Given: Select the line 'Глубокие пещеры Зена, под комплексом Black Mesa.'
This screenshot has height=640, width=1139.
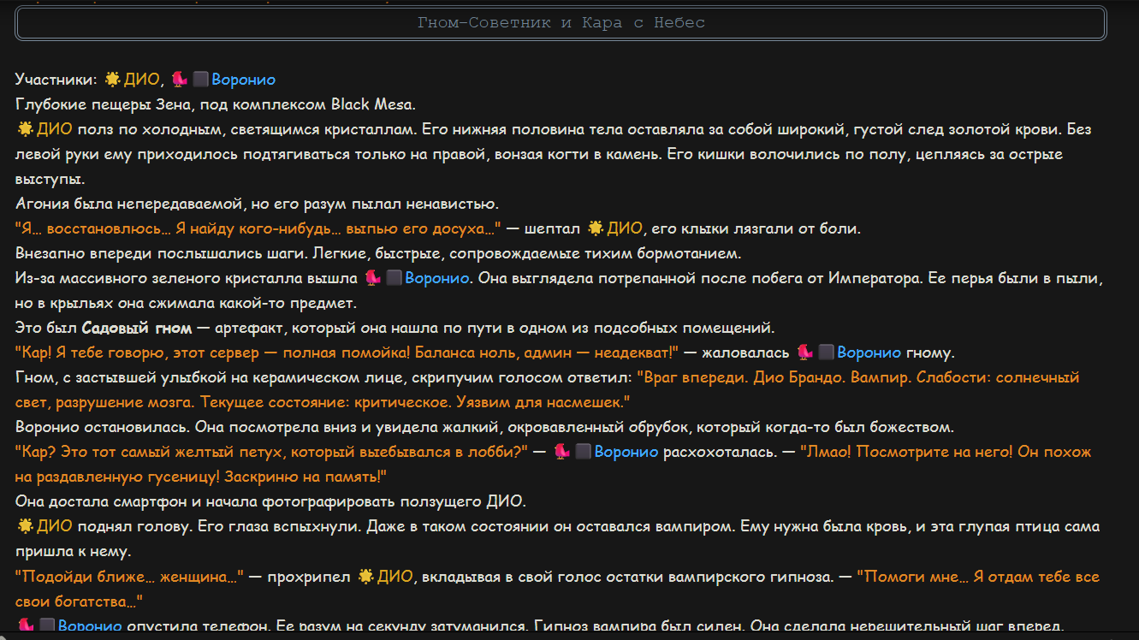Looking at the screenshot, I should [216, 104].
